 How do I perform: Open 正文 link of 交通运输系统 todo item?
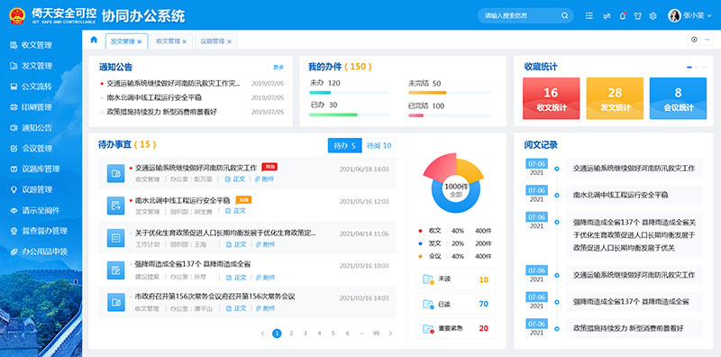pos(236,179)
